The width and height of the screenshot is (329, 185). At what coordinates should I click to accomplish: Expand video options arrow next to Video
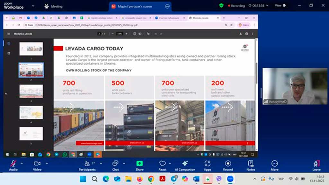pos(47,163)
